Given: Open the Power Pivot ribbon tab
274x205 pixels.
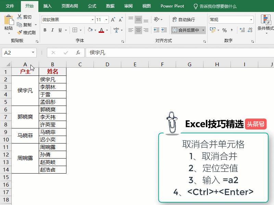Looking at the screenshot, I should [x=172, y=6].
